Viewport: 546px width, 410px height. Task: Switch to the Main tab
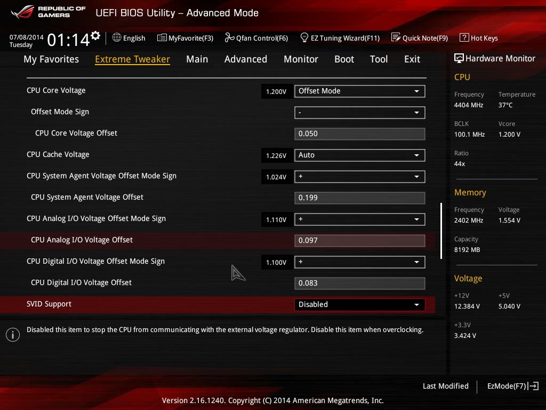pyautogui.click(x=197, y=59)
